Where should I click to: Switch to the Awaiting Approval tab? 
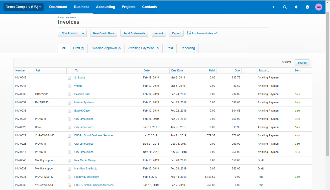106,48
